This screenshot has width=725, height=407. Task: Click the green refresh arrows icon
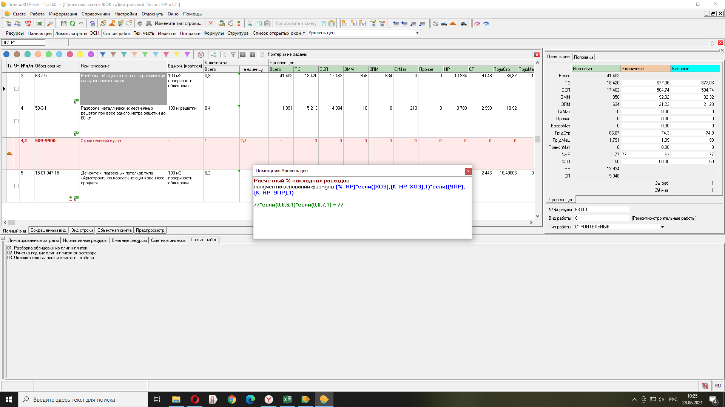pyautogui.click(x=72, y=23)
